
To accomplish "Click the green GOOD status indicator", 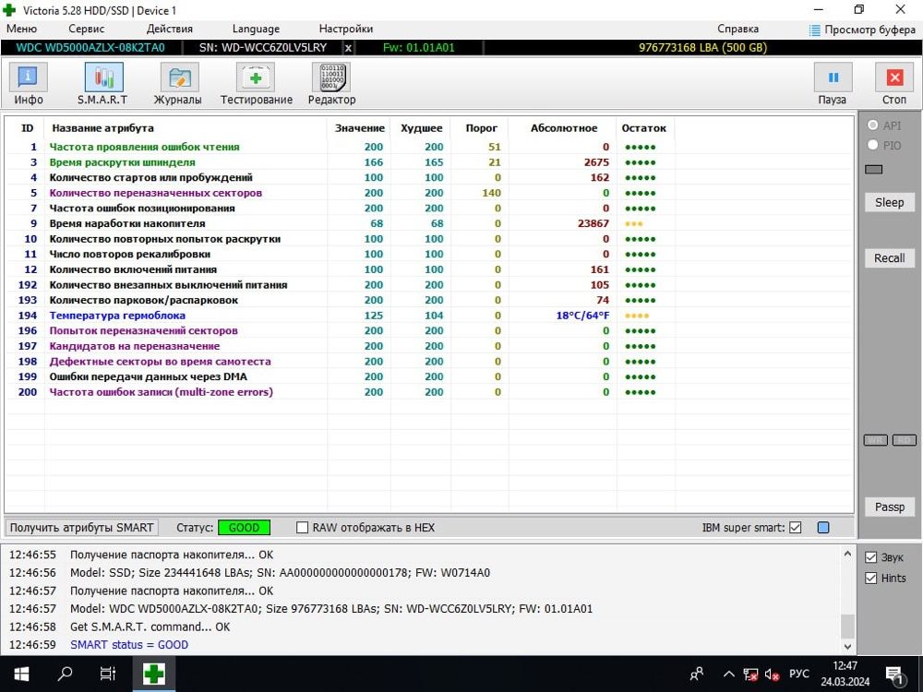I will [x=244, y=528].
